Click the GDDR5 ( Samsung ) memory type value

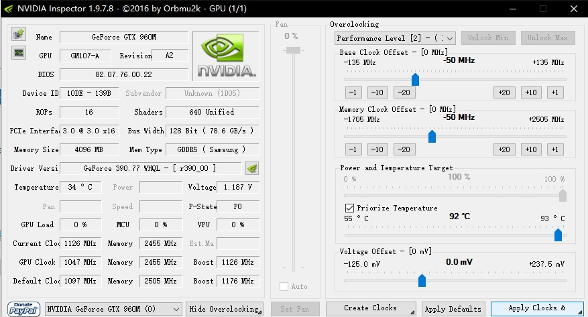click(213, 149)
